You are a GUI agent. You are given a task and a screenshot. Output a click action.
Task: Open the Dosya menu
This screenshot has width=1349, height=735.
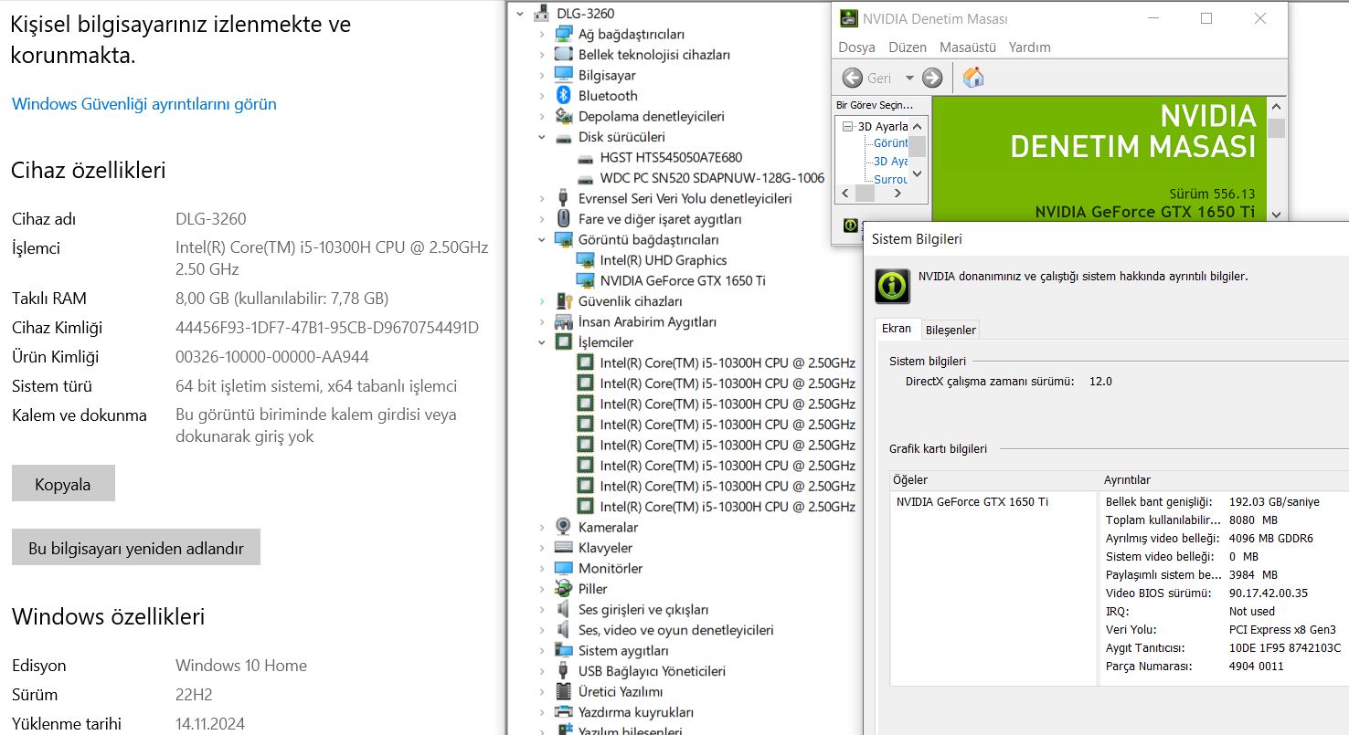[x=856, y=47]
